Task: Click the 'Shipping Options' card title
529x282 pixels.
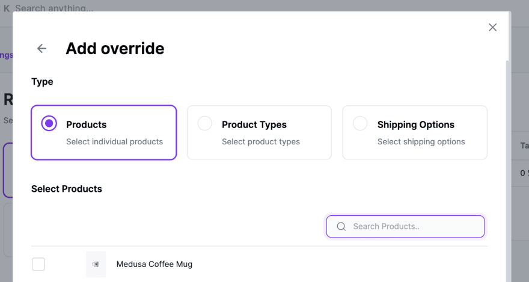Action: click(415, 124)
